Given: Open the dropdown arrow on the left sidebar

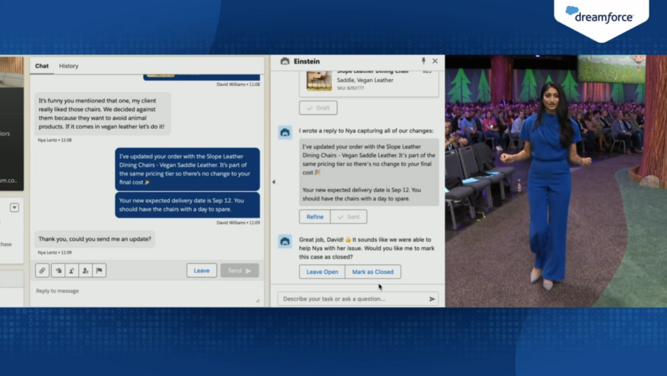Looking at the screenshot, I should coord(14,207).
